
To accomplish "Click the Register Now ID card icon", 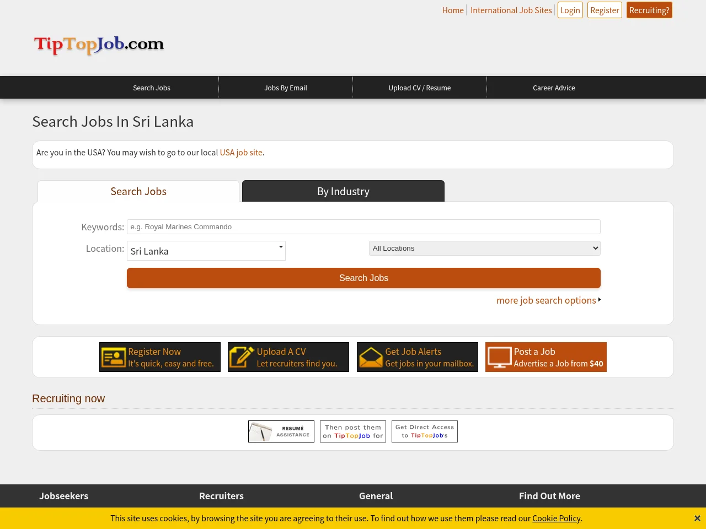I will coord(114,357).
